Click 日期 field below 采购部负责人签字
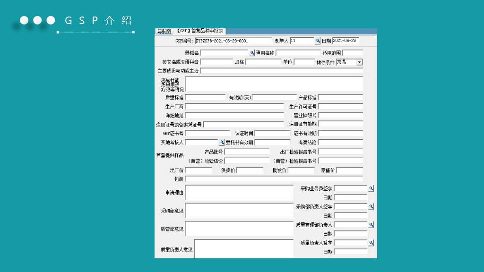This screenshot has height=272, width=484. [x=351, y=215]
